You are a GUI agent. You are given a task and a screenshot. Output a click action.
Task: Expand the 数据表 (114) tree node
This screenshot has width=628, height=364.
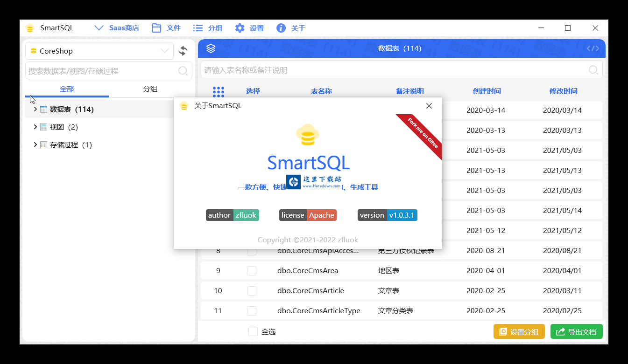click(x=35, y=109)
